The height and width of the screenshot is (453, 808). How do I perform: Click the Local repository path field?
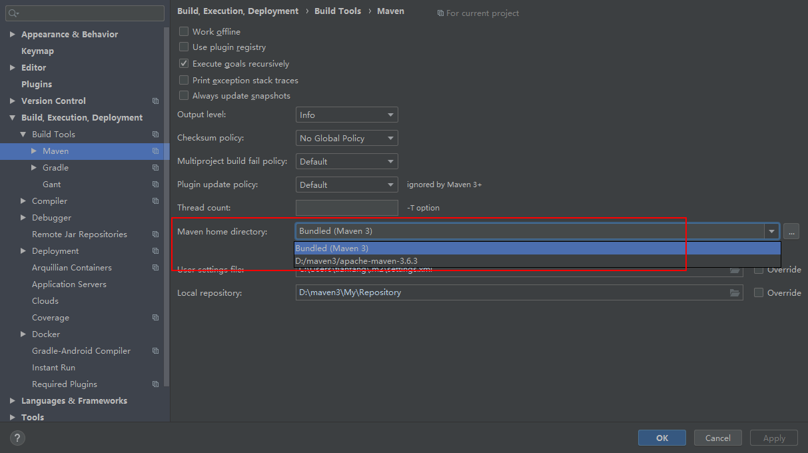(x=519, y=292)
